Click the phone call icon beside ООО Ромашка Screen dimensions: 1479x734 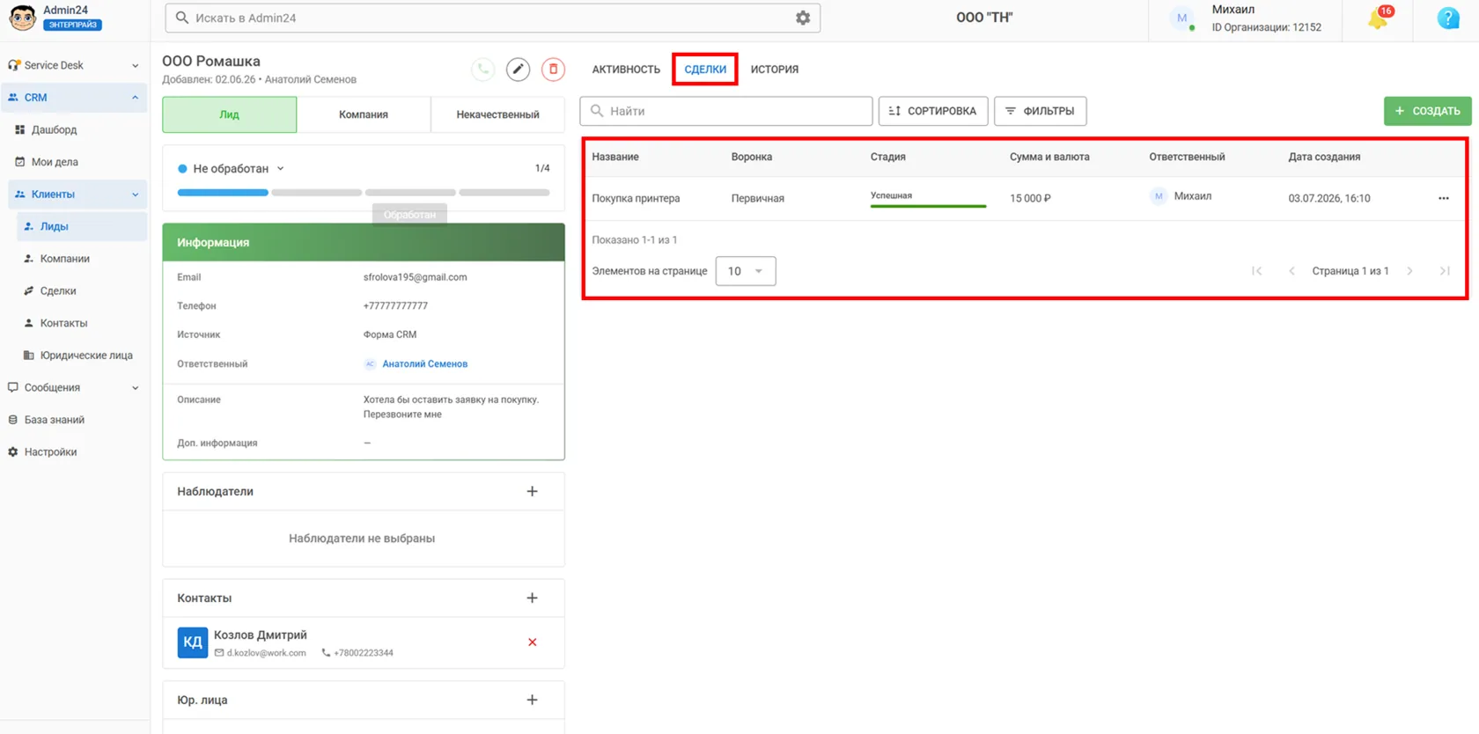[482, 70]
